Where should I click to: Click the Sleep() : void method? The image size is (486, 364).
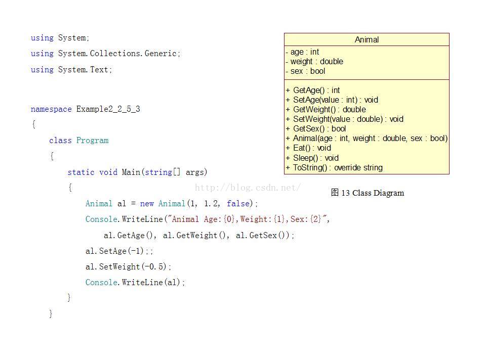coord(312,158)
